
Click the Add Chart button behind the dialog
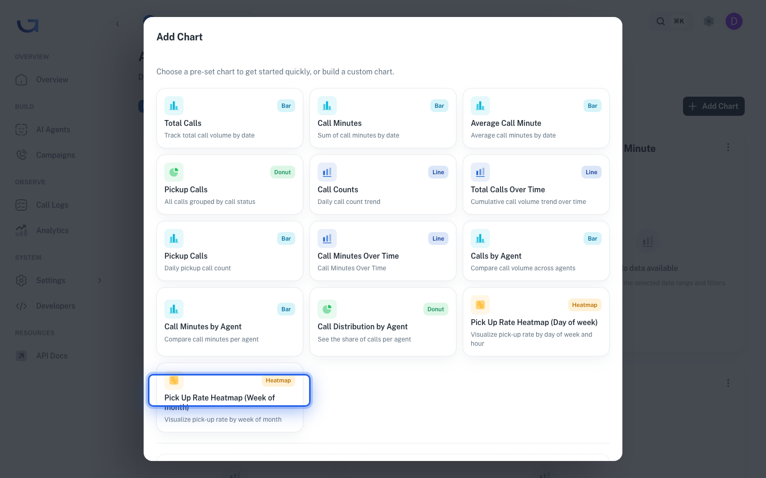714,106
